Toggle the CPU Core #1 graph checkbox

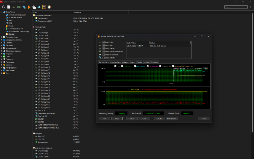click(x=122, y=66)
